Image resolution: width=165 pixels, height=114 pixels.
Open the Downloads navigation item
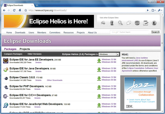(x=20, y=33)
